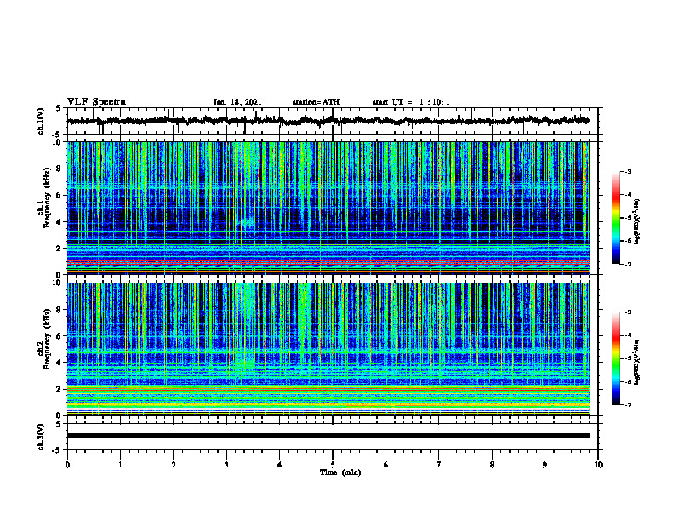Select the date text "Jan. 18, 2021"
The width and height of the screenshot is (674, 521).
coord(237,102)
